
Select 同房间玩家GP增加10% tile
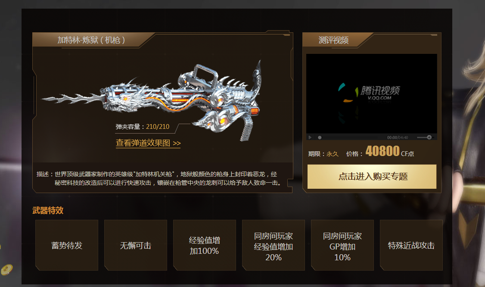click(x=342, y=245)
